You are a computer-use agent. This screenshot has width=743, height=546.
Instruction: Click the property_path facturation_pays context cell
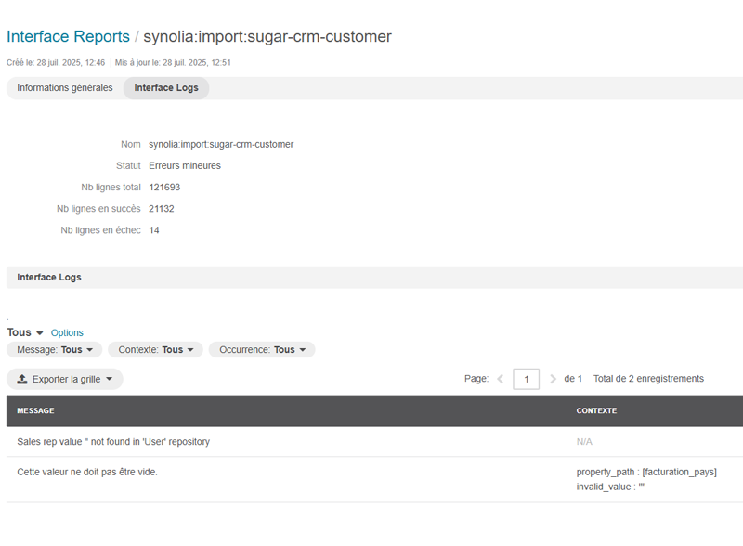[x=646, y=479]
